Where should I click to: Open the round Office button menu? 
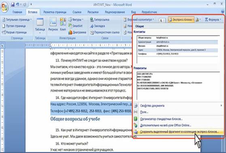(x=4, y=7)
